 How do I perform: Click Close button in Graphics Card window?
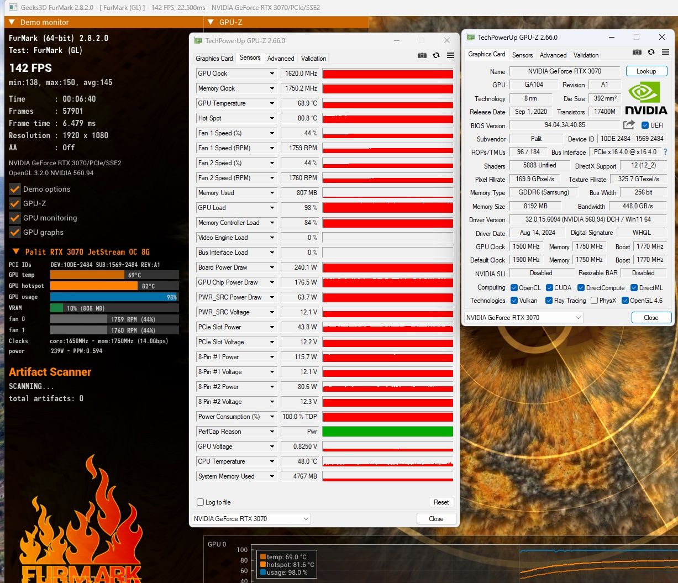[x=651, y=318]
